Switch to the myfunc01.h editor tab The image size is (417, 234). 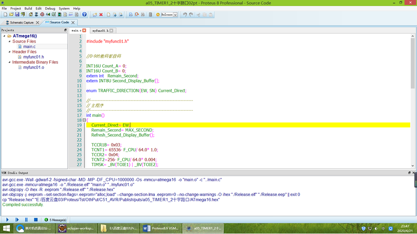[x=100, y=31]
